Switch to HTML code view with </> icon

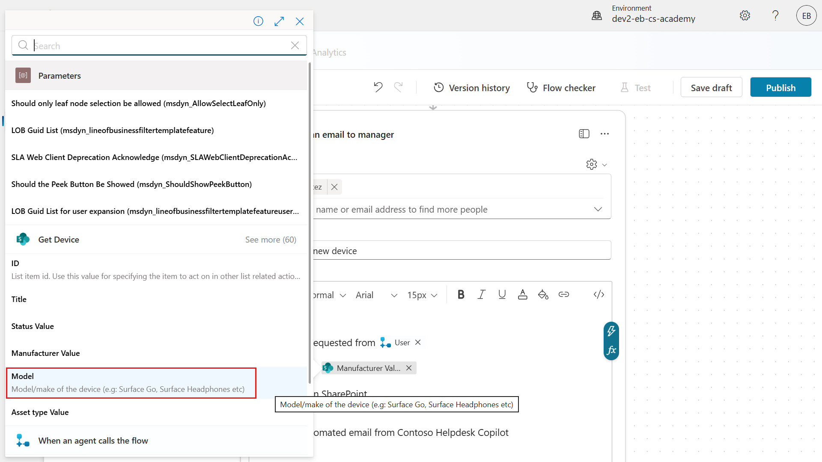tap(599, 294)
